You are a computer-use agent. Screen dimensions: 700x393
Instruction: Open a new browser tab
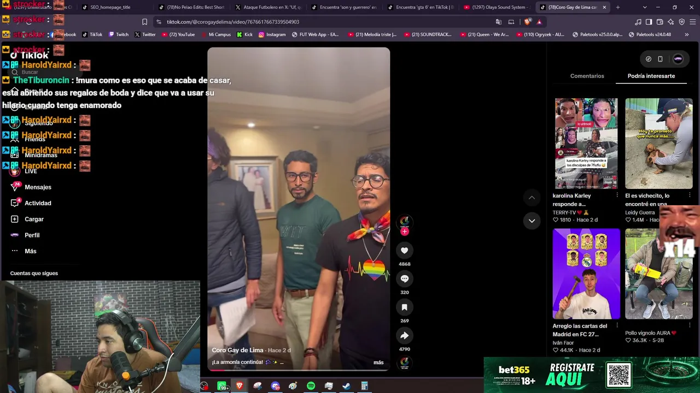[x=618, y=7]
